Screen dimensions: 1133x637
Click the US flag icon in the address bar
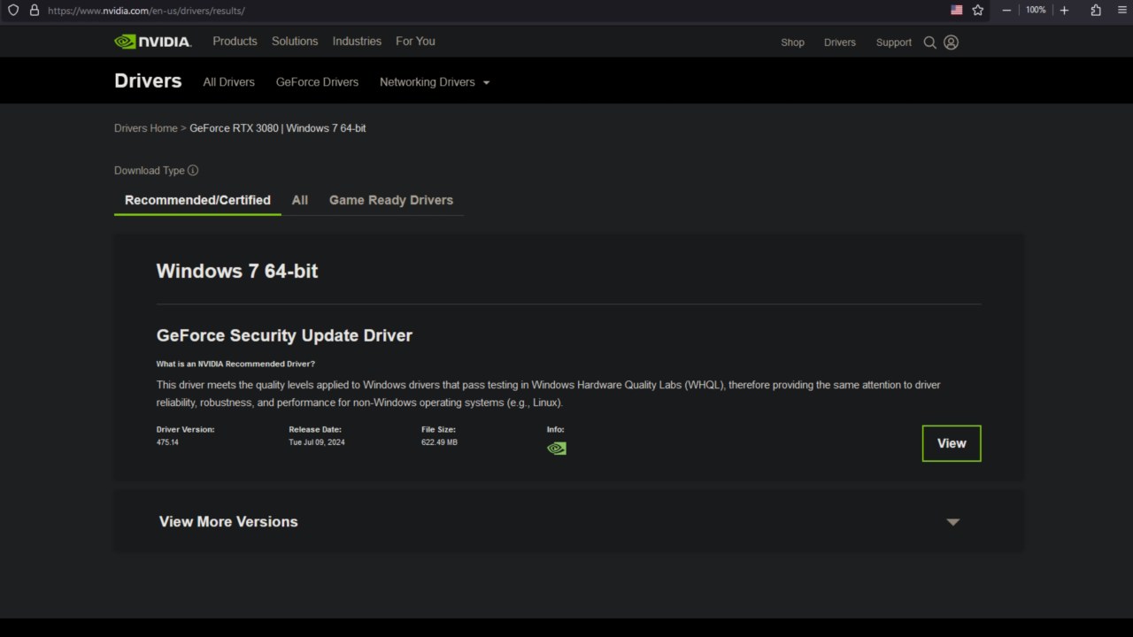(956, 10)
